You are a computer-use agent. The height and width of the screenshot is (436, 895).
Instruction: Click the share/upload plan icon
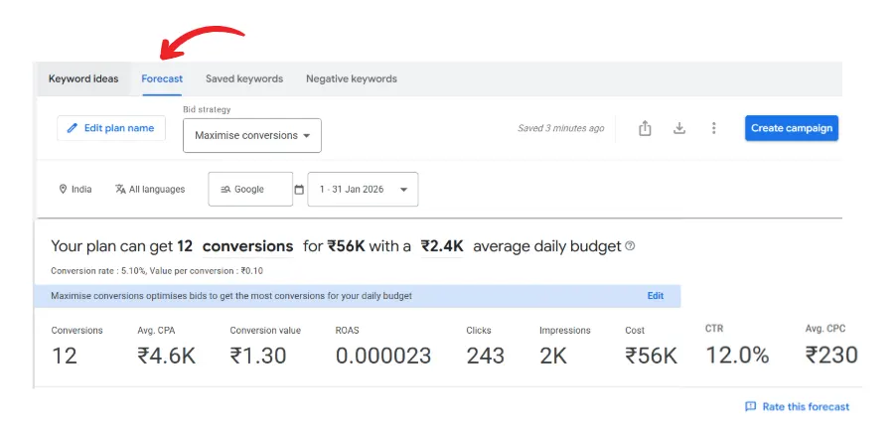tap(645, 128)
